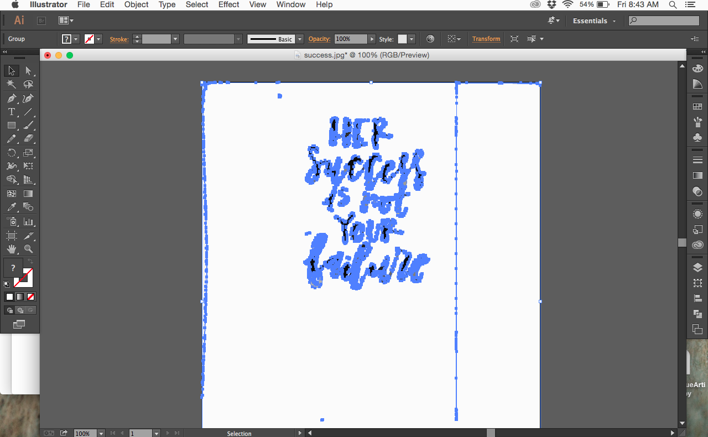Activate the Pen tool
The width and height of the screenshot is (708, 437).
(11, 98)
